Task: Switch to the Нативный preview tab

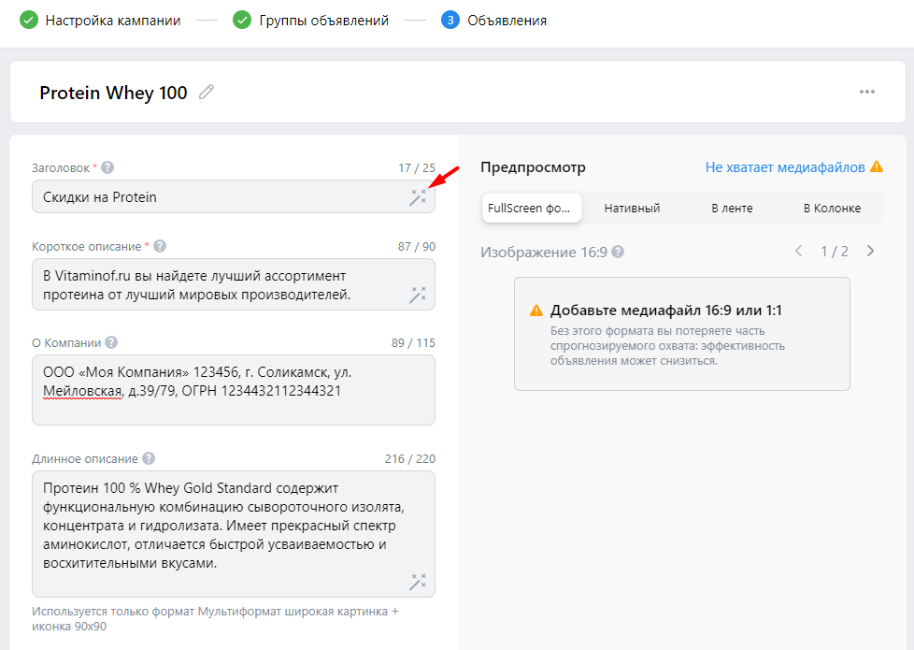Action: click(632, 208)
